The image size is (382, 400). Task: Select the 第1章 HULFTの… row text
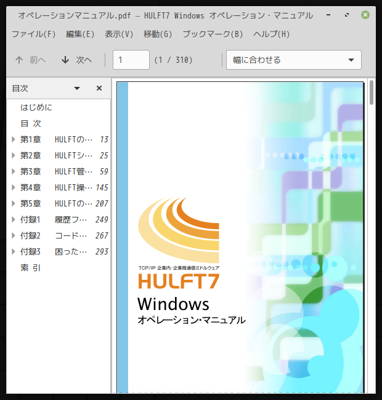(56, 139)
